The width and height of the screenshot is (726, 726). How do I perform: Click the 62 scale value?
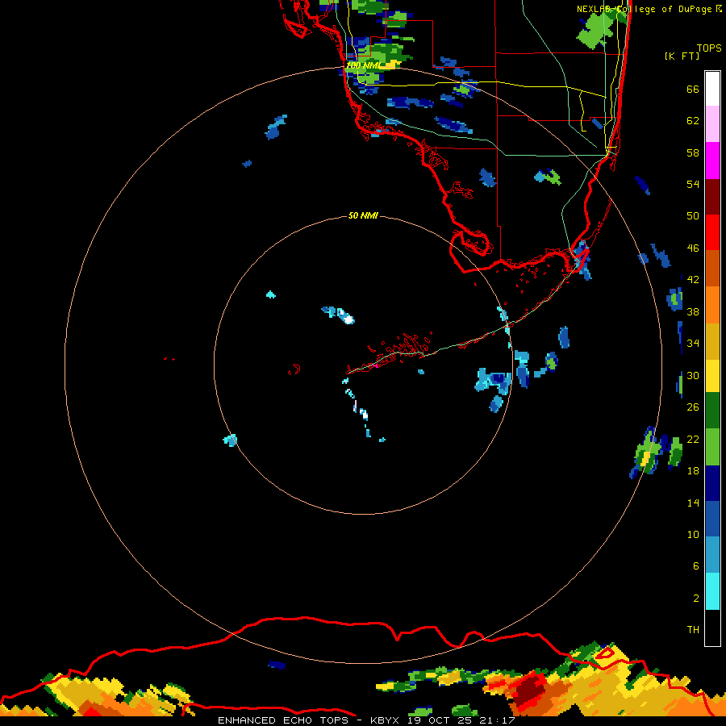[693, 121]
